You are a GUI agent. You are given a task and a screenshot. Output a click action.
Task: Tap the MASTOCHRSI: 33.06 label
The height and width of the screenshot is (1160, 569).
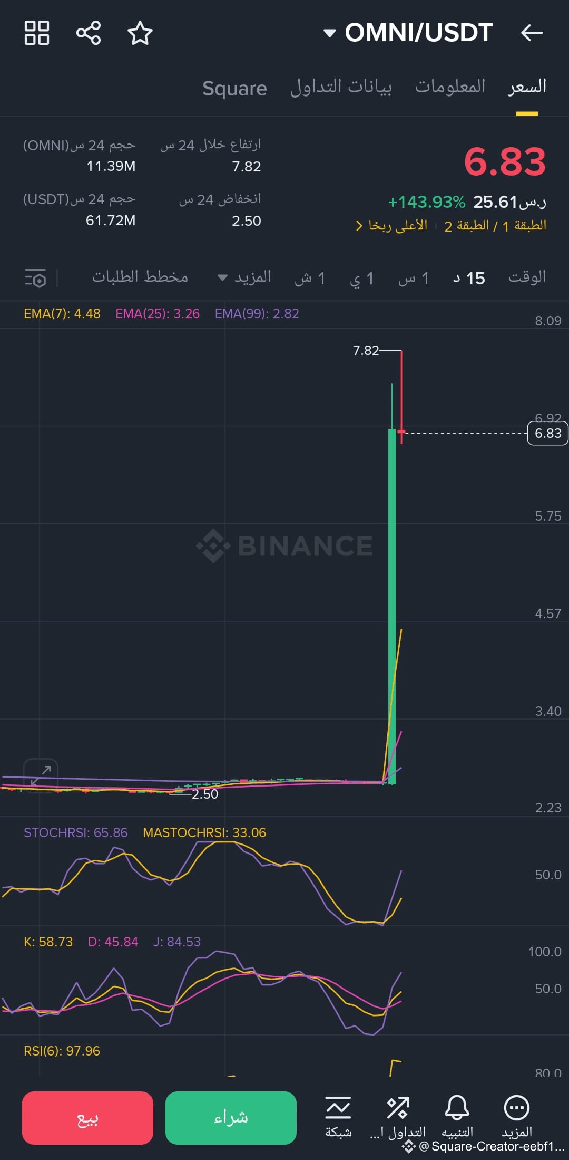204,832
